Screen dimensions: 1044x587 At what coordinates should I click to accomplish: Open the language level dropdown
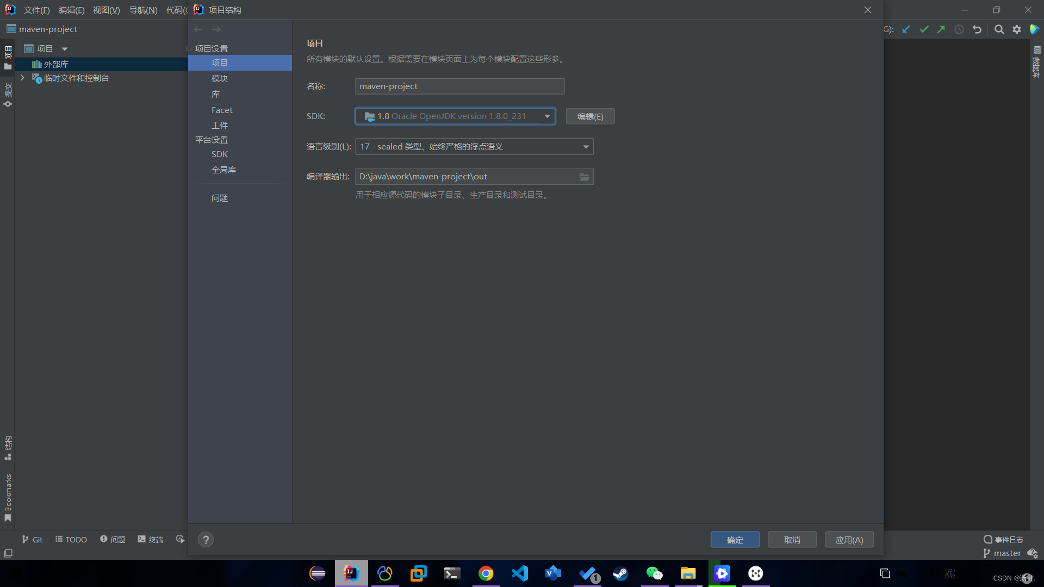coord(474,147)
